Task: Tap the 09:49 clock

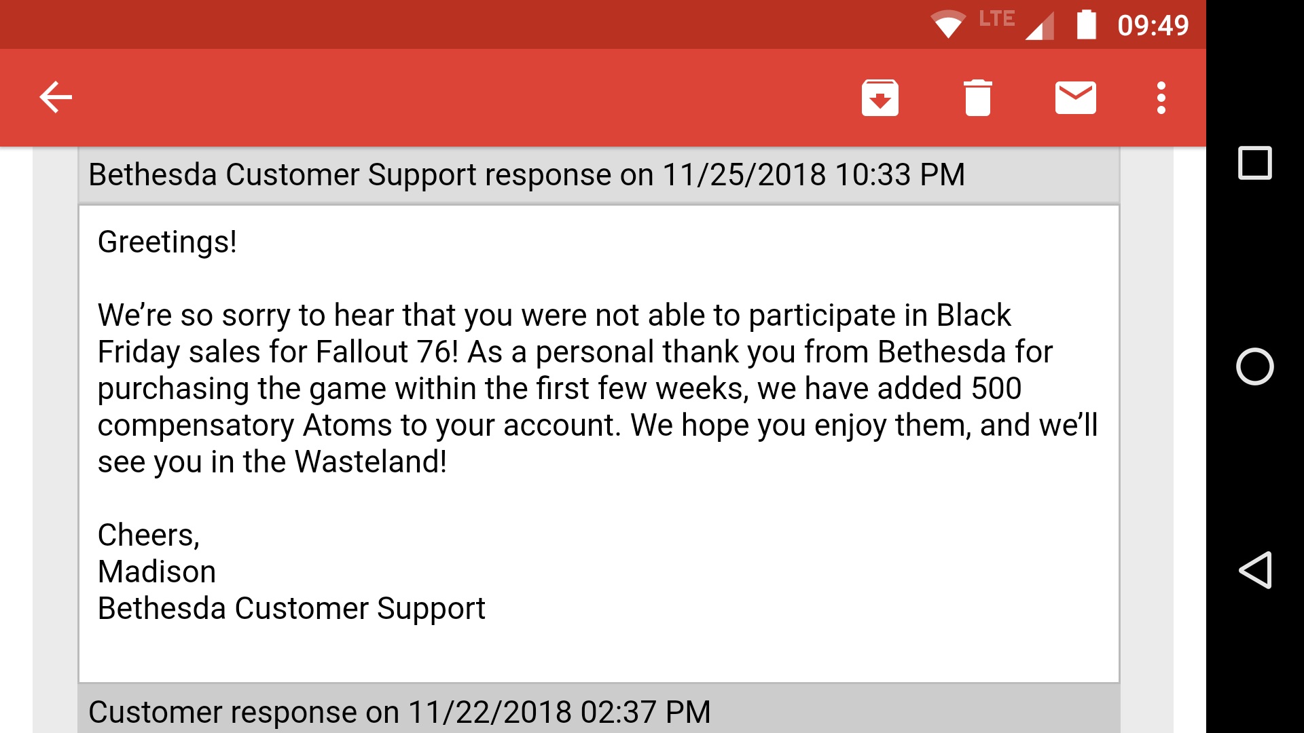Action: click(x=1153, y=26)
